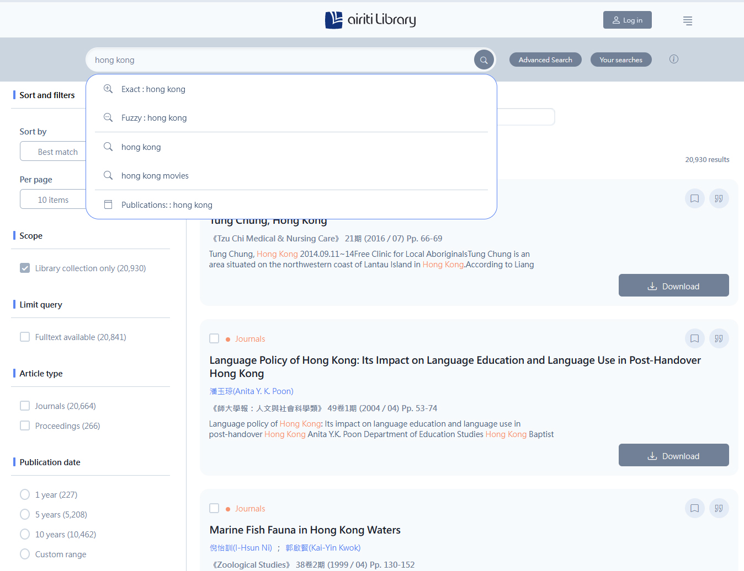Open Marine Fish Fauna in Hong Kong Waters title
The image size is (744, 571).
pos(305,530)
